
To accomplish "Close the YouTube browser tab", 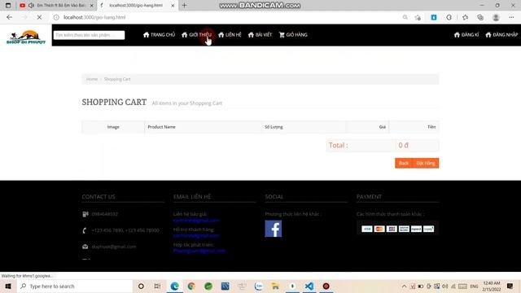I will pyautogui.click(x=92, y=6).
